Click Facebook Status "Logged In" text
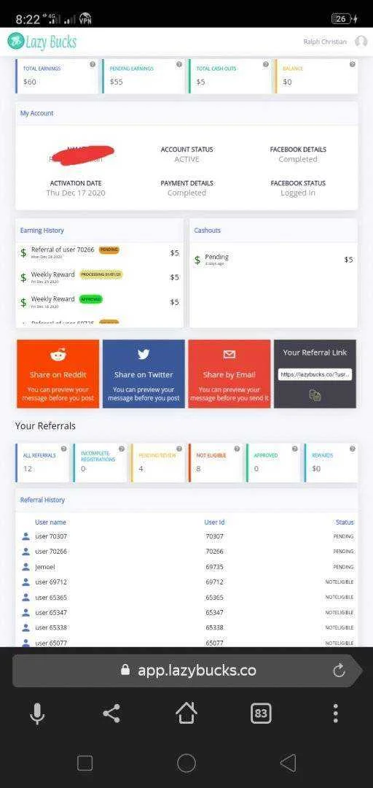This screenshot has width=373, height=788. pos(298,193)
